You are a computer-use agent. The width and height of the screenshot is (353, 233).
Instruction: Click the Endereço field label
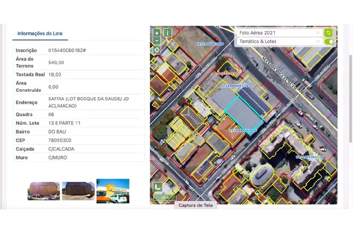coord(26,102)
